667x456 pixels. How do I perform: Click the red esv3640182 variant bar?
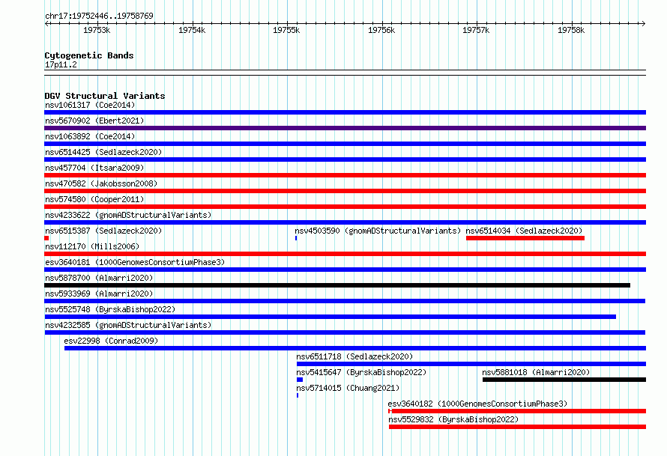click(517, 411)
